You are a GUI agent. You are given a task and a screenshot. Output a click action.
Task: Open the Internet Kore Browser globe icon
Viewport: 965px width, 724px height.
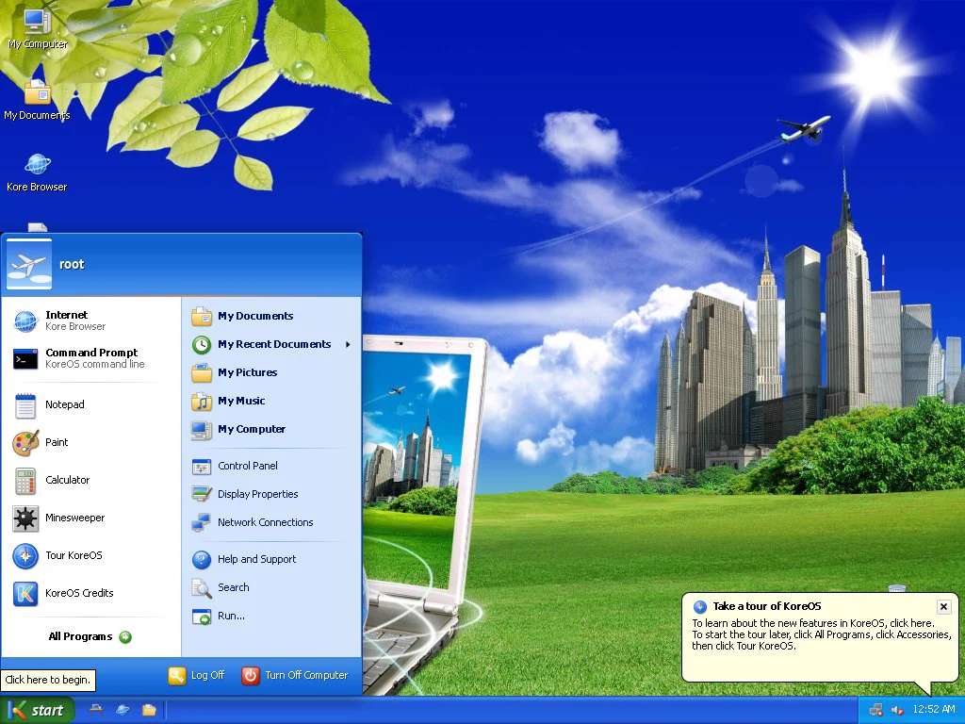click(x=25, y=321)
